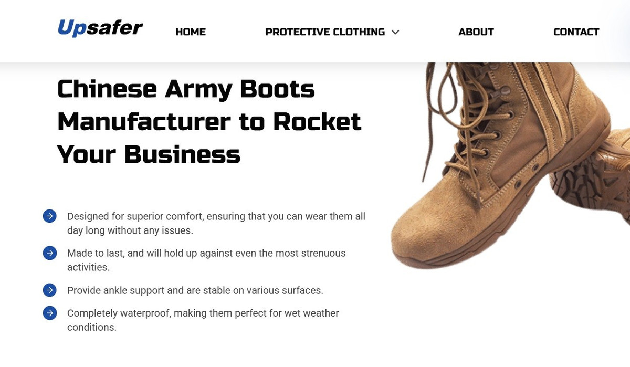Click 'Your Business' headline line
The image size is (630, 367).
(x=149, y=155)
